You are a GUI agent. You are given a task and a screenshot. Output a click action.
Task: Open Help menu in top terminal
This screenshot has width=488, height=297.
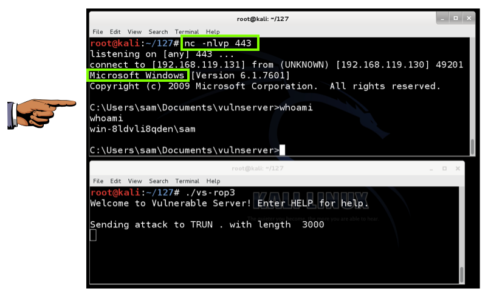click(x=213, y=32)
